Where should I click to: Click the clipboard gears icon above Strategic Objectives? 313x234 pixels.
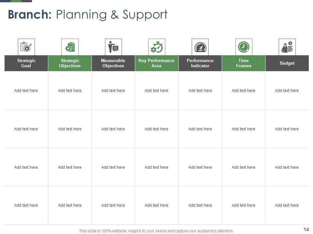coord(70,47)
